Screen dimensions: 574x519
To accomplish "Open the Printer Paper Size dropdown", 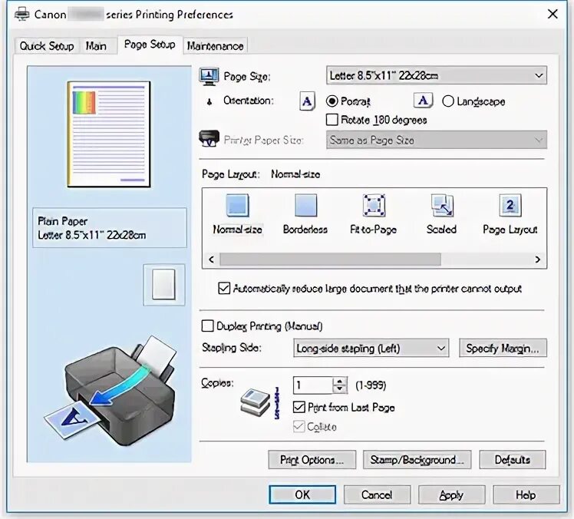I will point(437,140).
